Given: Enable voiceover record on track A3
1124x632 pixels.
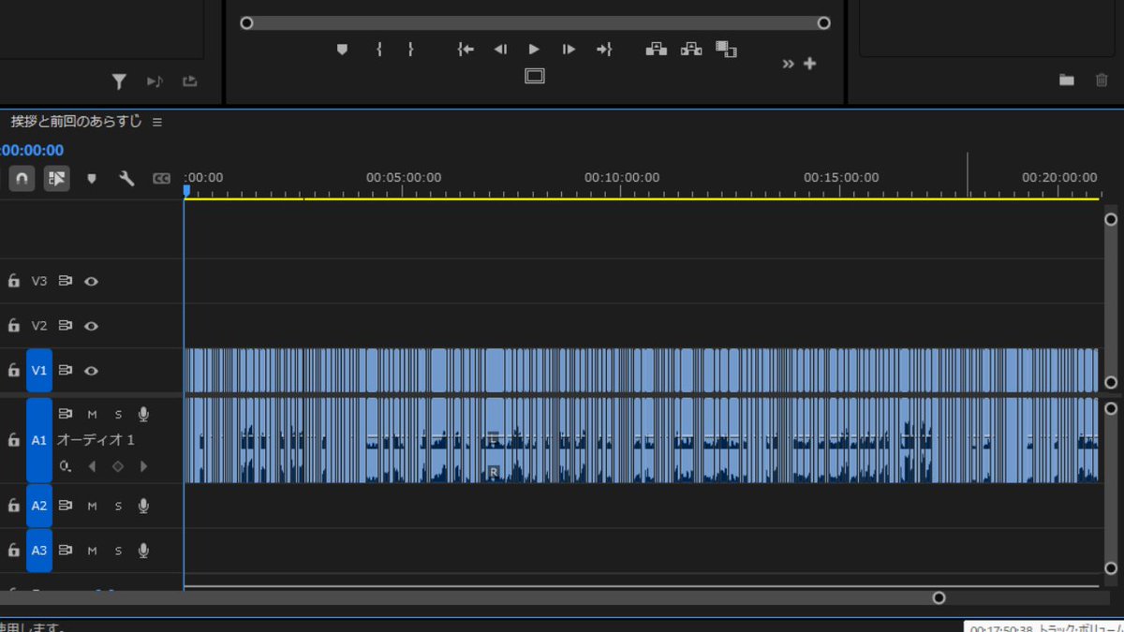Looking at the screenshot, I should [142, 551].
